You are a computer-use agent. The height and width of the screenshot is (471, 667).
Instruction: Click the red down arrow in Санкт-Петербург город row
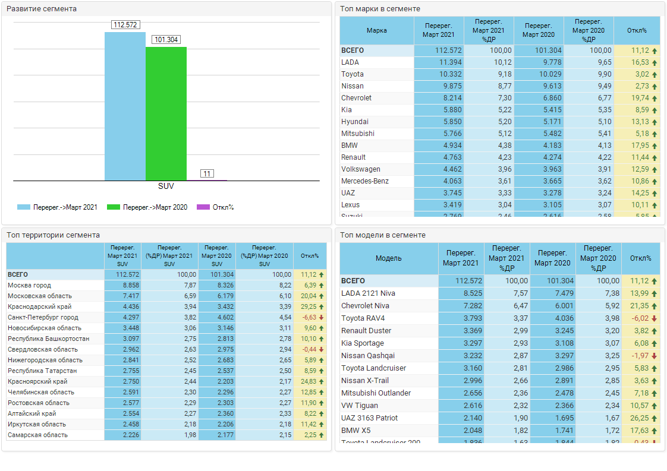point(322,318)
